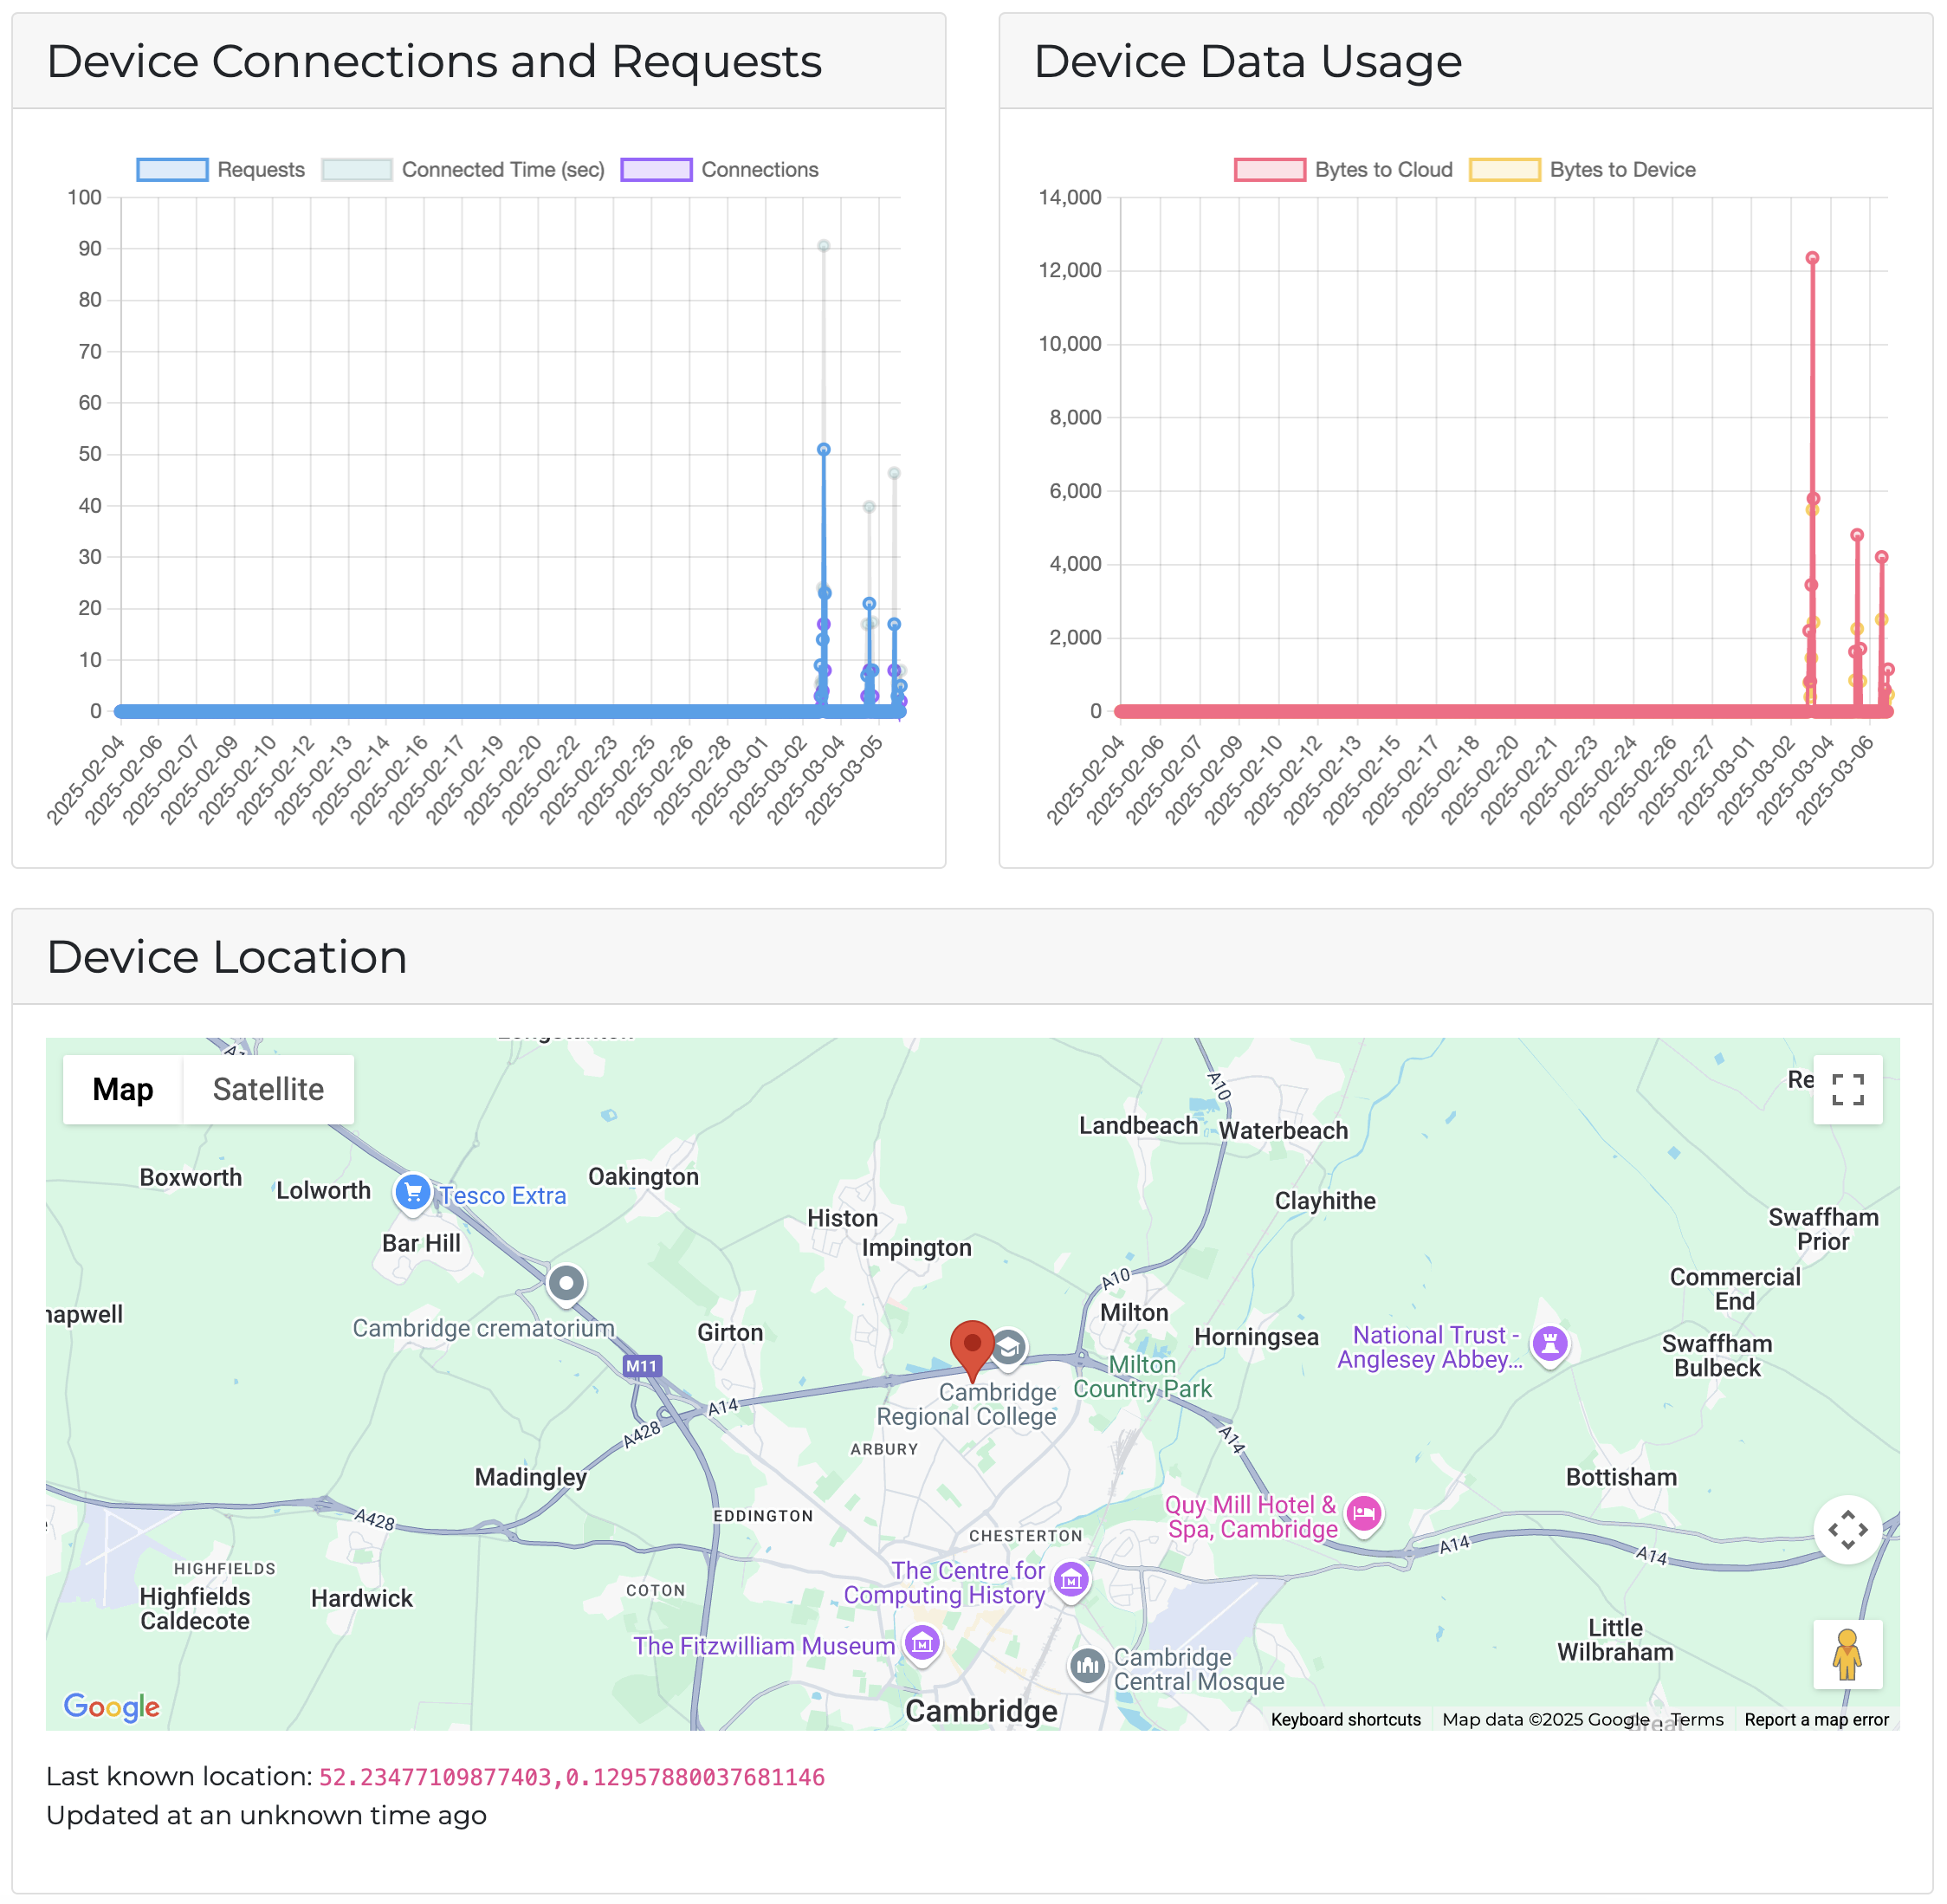Select the Street View pegman icon
The width and height of the screenshot is (1947, 1904).
(1847, 1654)
